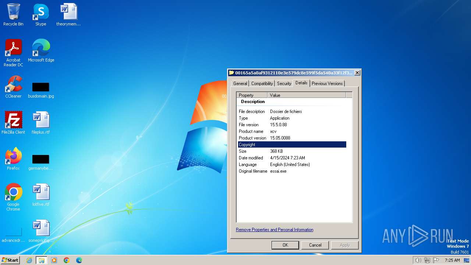The image size is (471, 265).
Task: Select the theorymem document icon
Action: 68,15
